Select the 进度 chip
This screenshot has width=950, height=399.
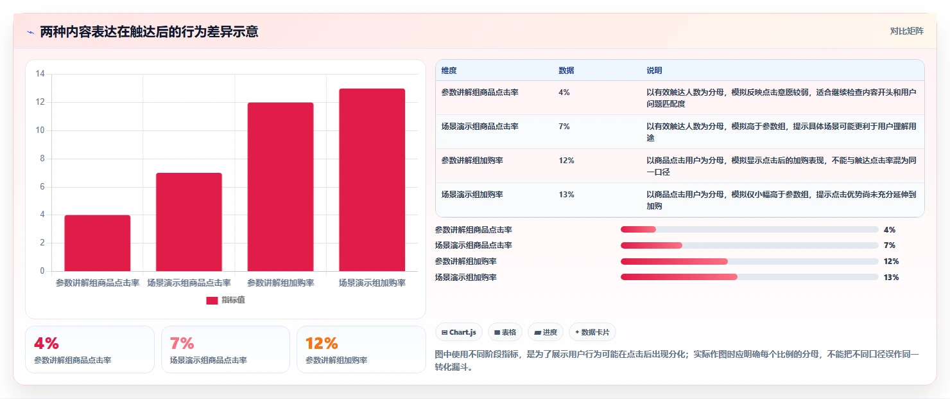pyautogui.click(x=546, y=332)
